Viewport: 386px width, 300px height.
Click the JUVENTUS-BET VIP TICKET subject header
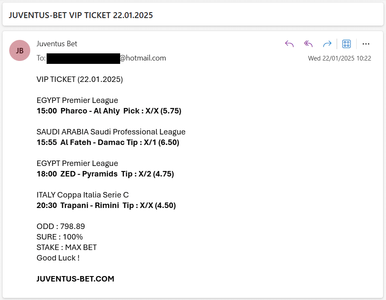point(81,15)
